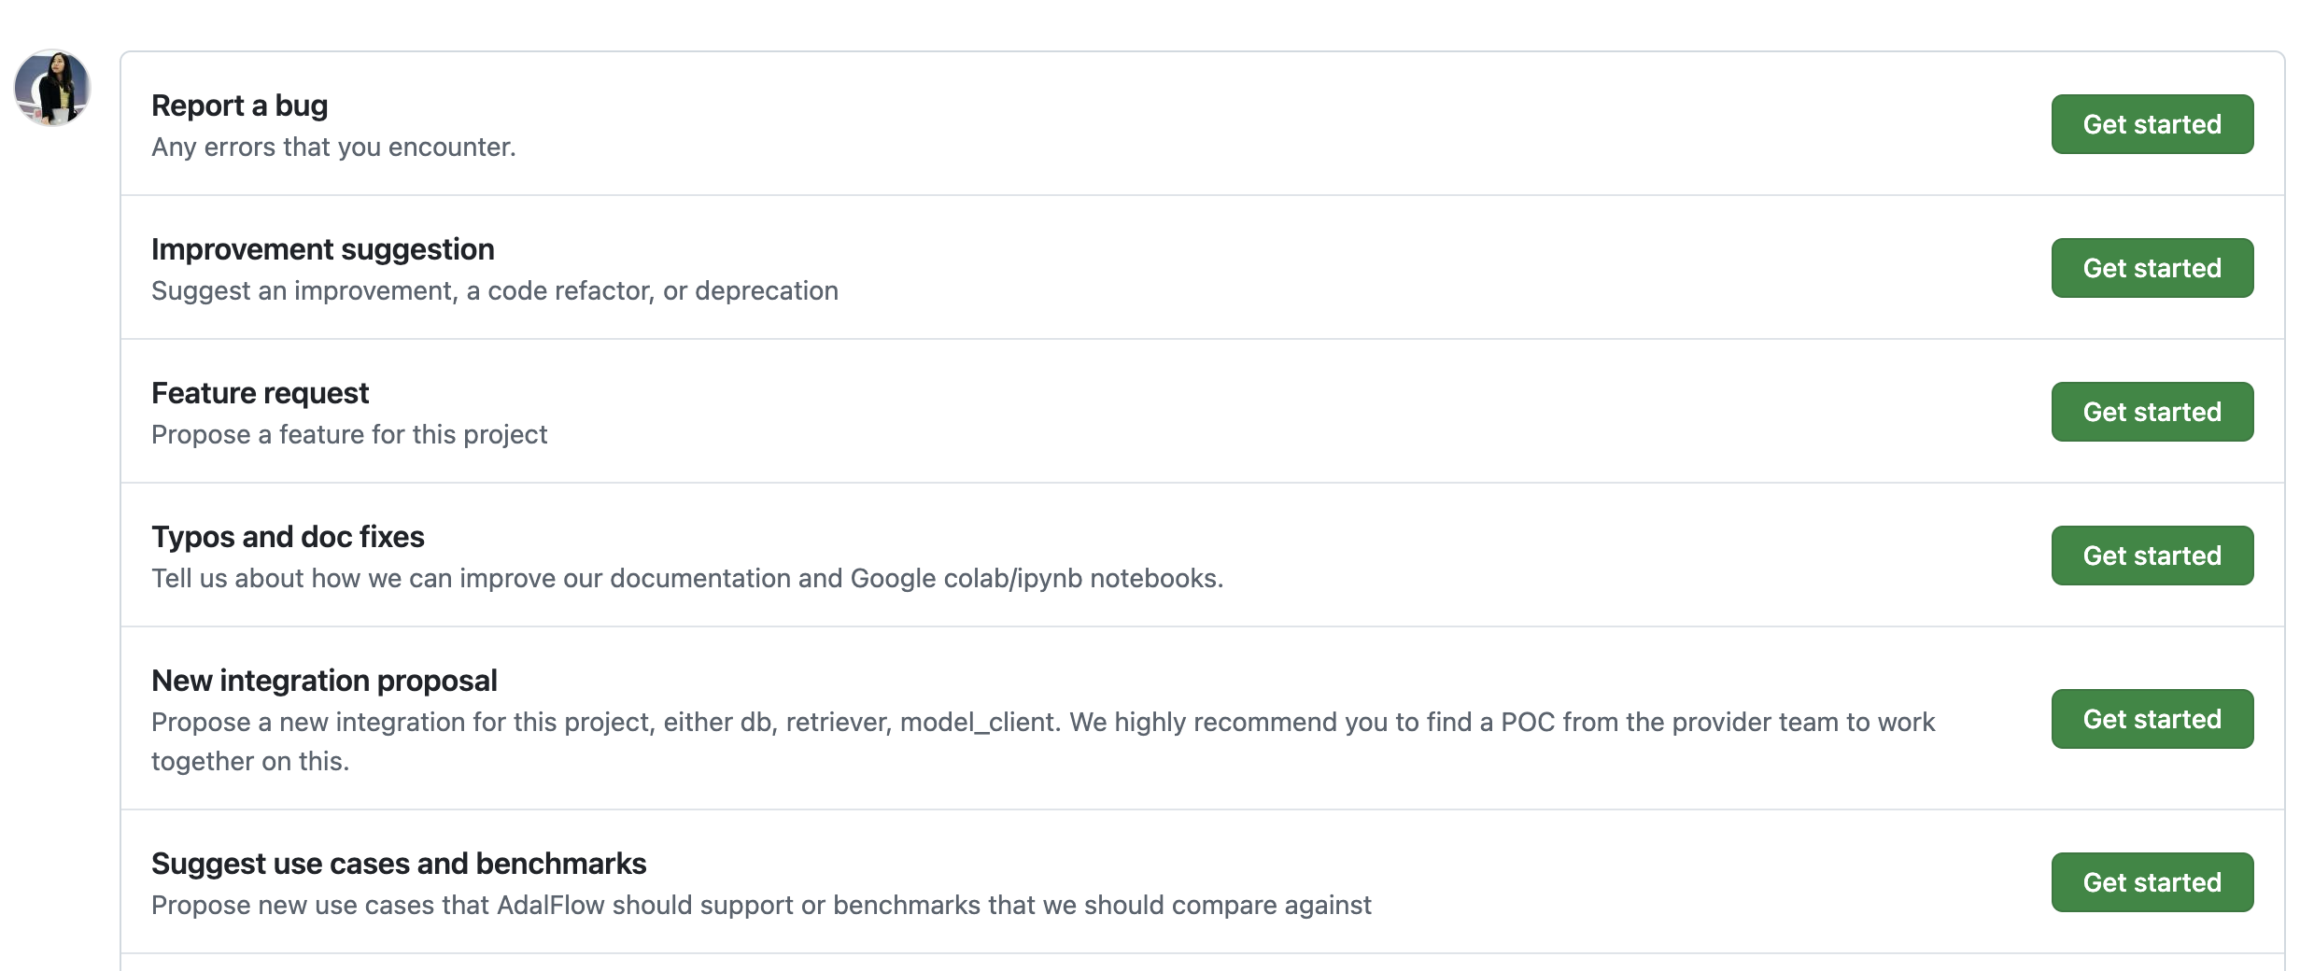Click the description mentioning AdalFlow benchmarks
Viewport: 2314px width, 971px height.
(761, 906)
